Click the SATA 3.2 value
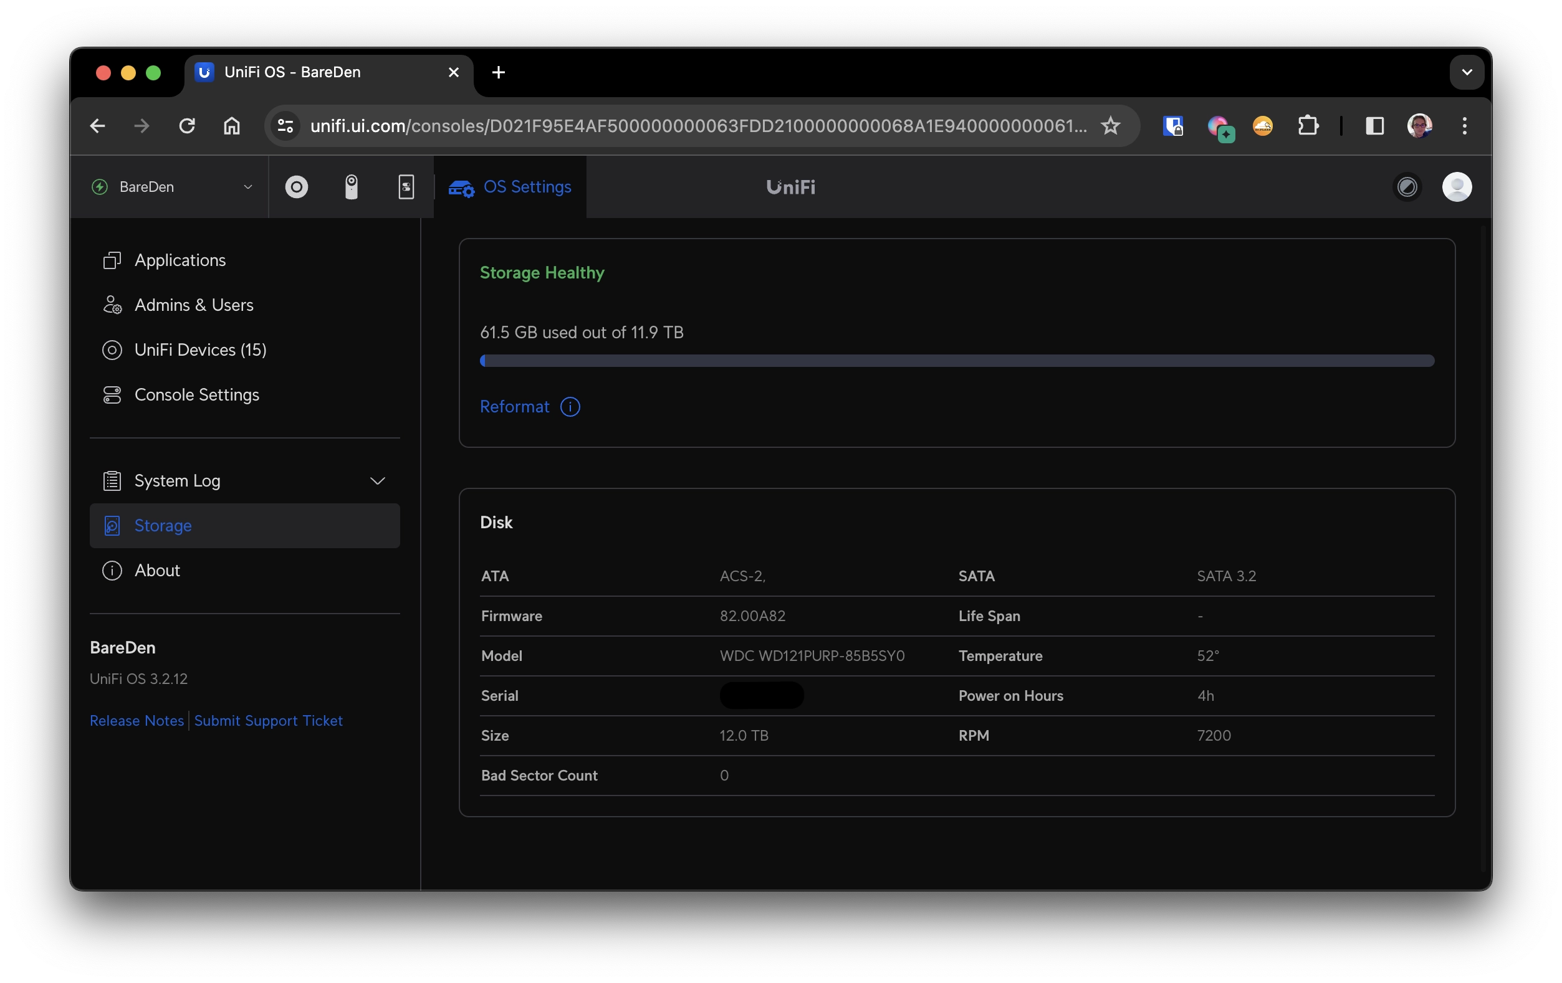Viewport: 1562px width, 983px height. (x=1226, y=576)
